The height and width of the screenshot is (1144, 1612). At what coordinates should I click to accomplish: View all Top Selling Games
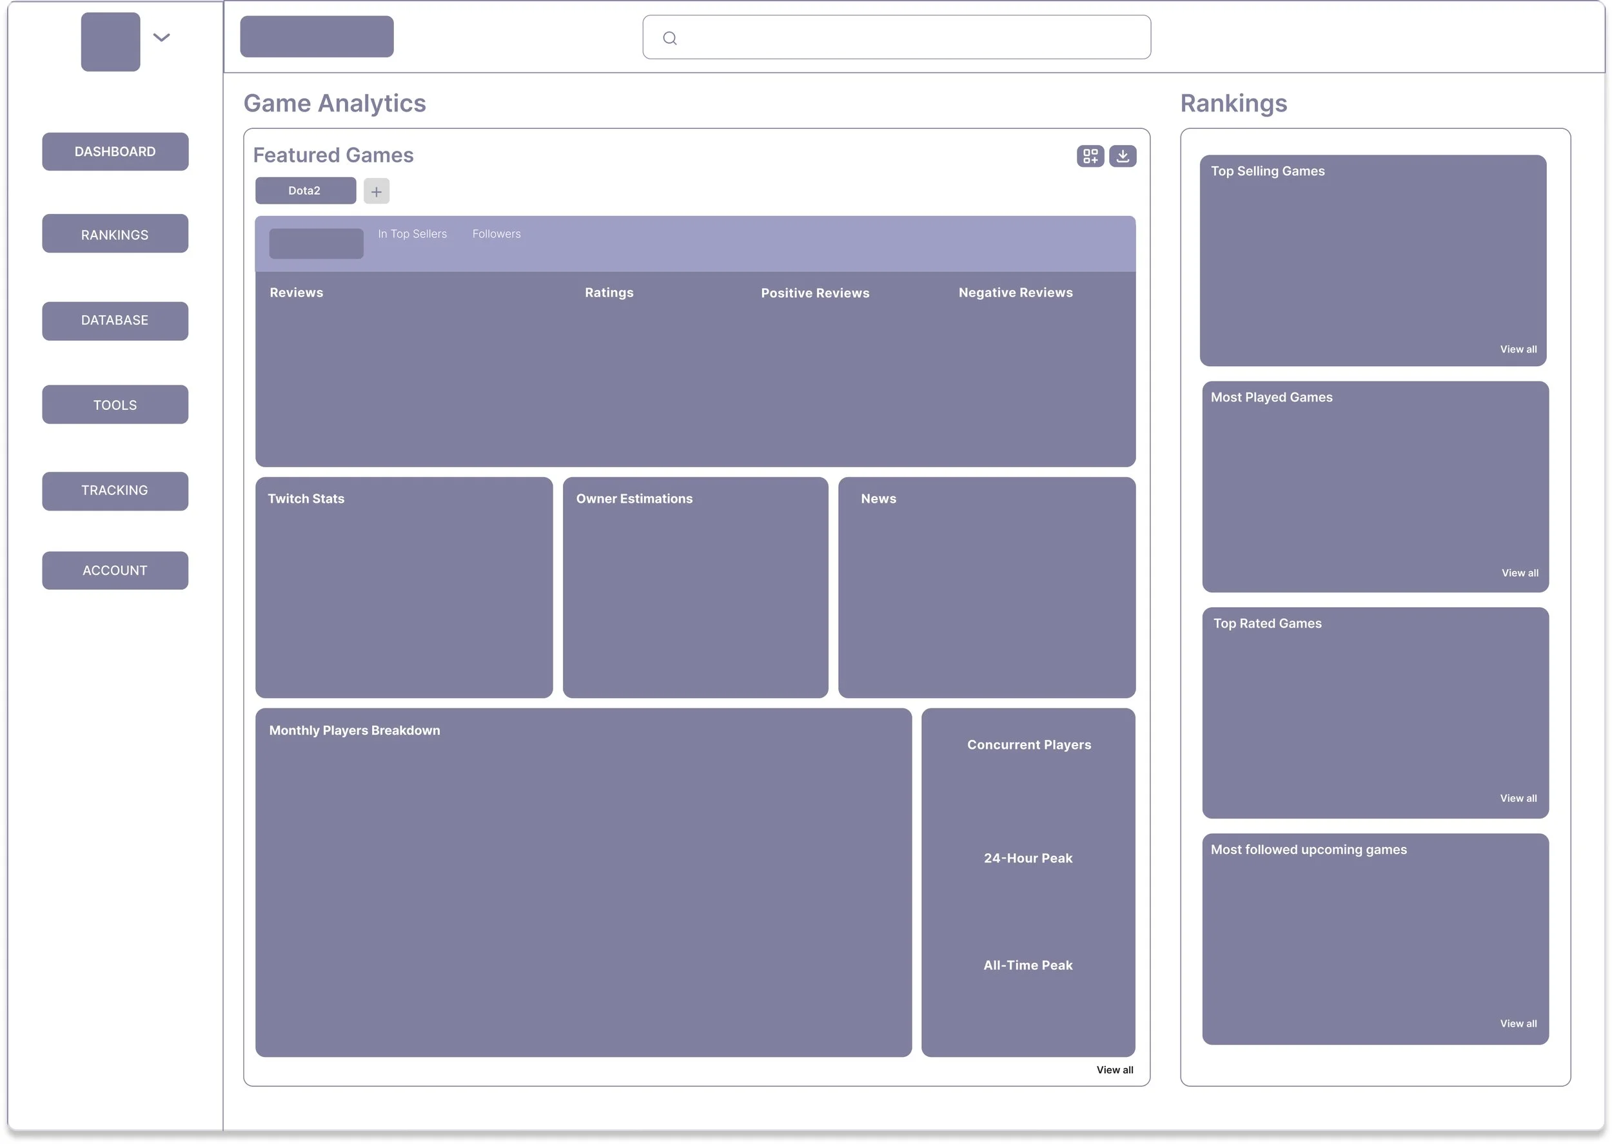[x=1518, y=349]
